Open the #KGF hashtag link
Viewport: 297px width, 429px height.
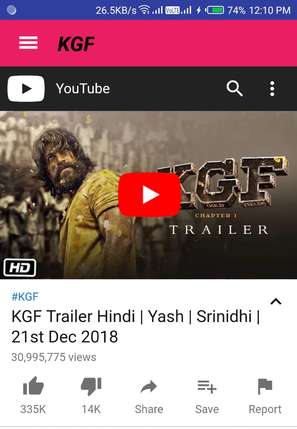coord(25,297)
